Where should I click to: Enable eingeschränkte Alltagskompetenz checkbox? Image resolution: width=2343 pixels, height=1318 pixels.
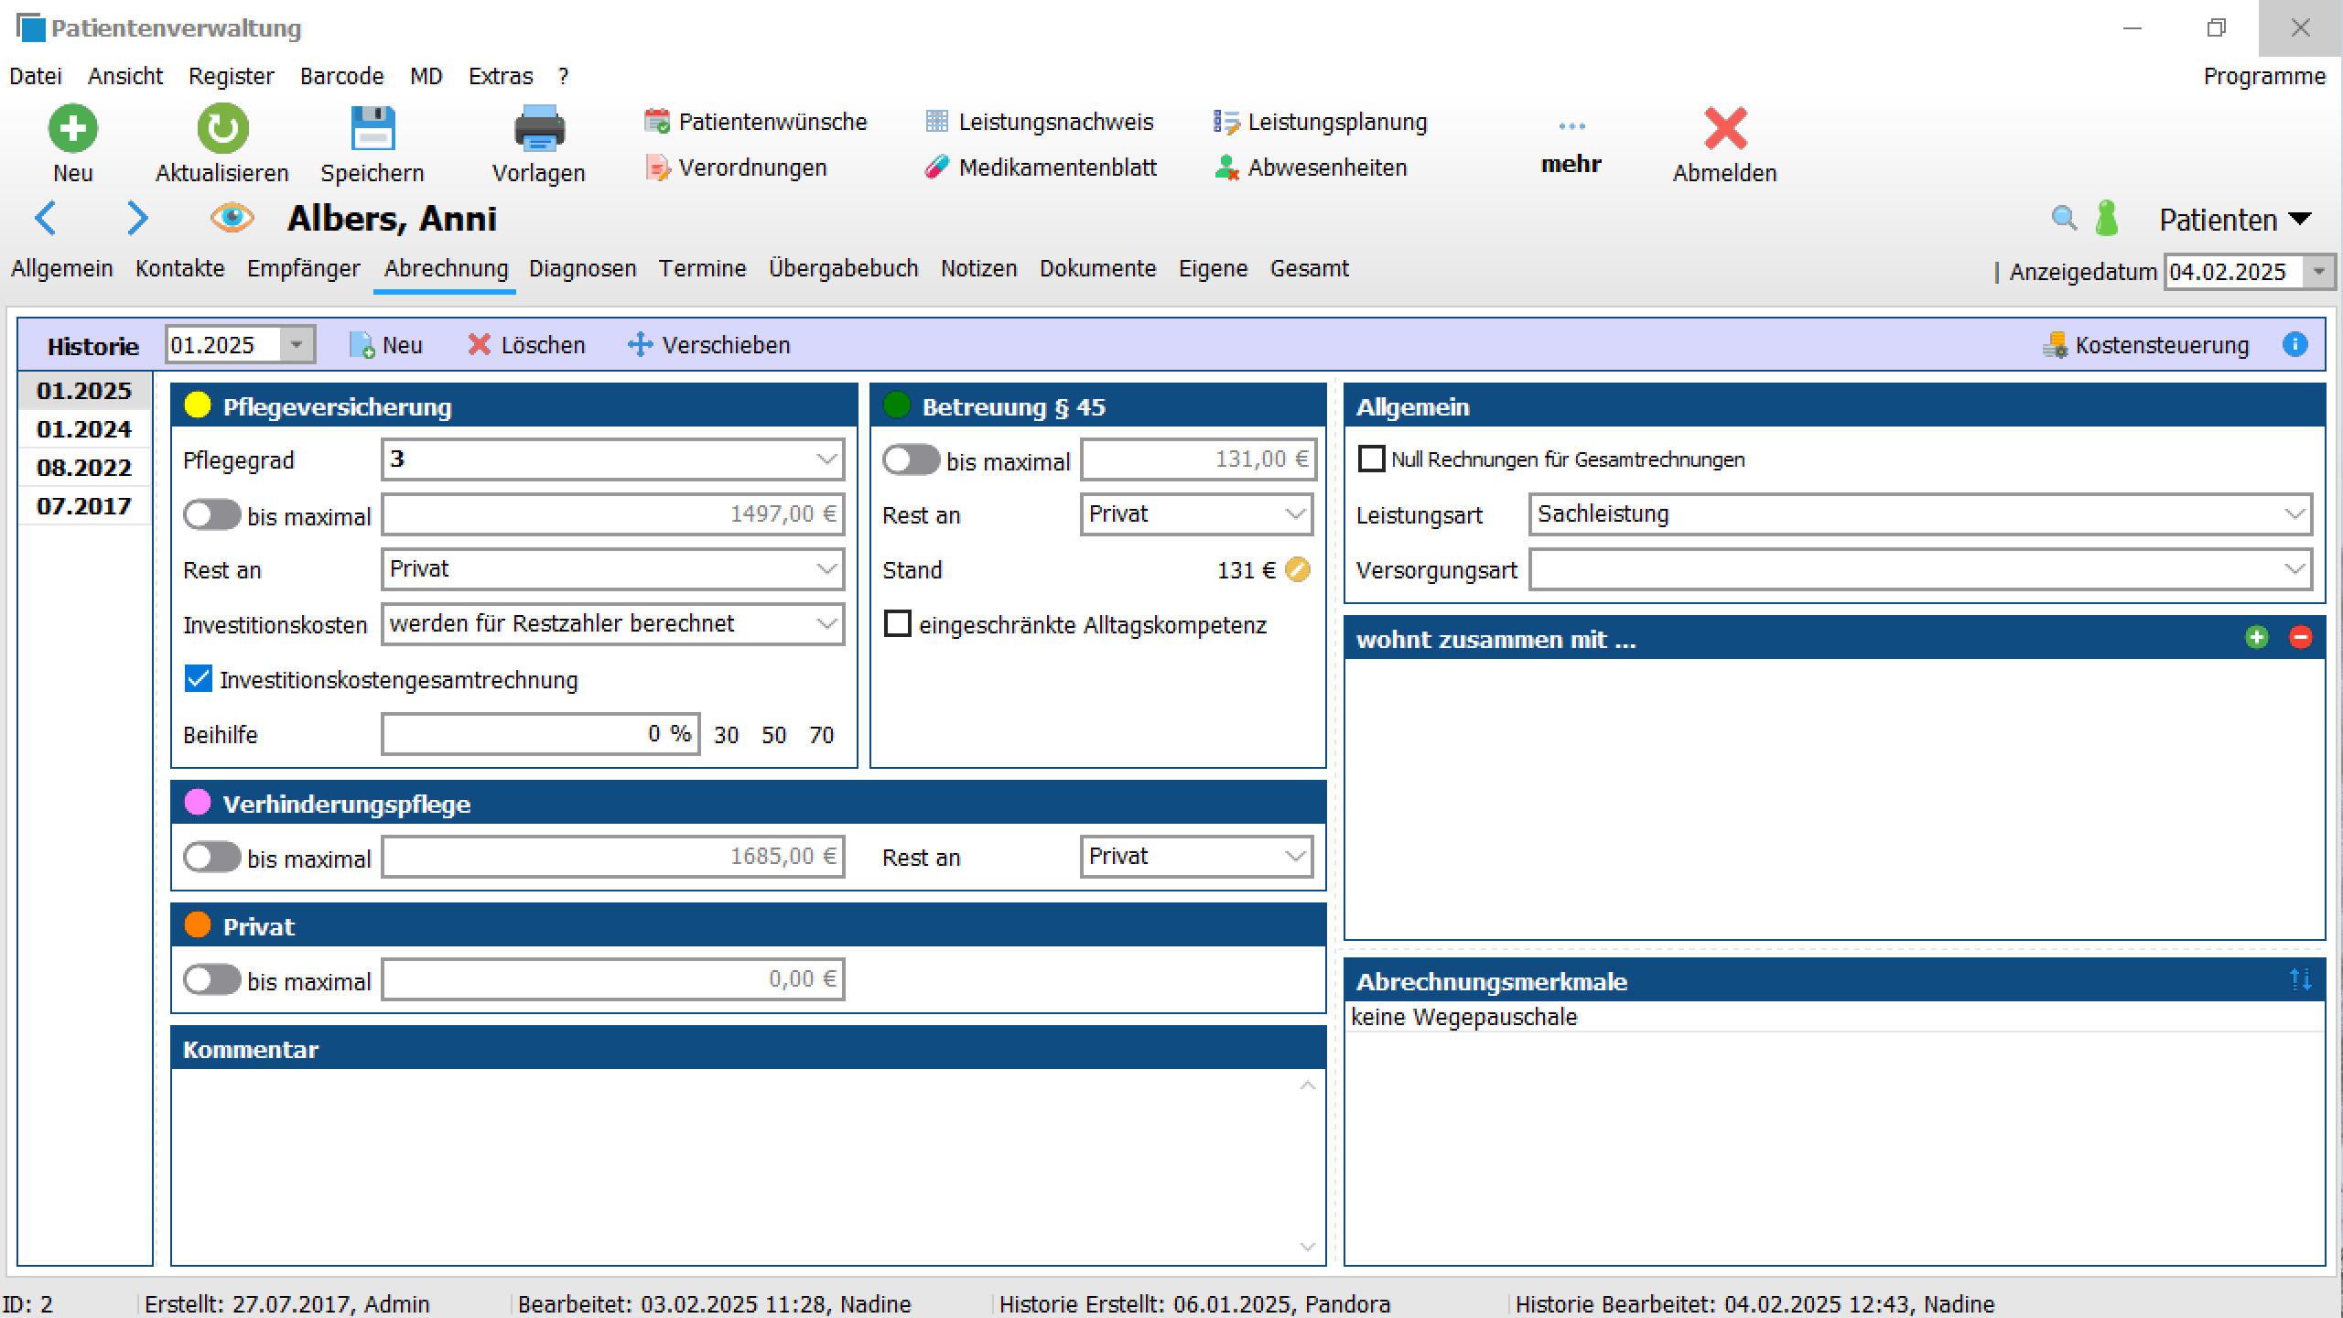pyautogui.click(x=898, y=624)
